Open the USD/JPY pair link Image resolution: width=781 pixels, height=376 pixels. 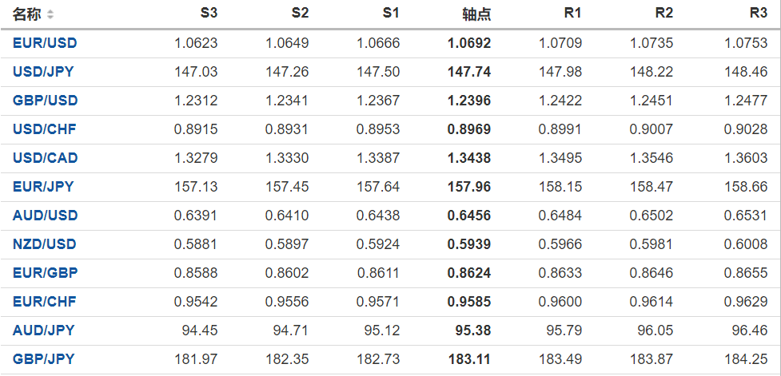(x=43, y=72)
